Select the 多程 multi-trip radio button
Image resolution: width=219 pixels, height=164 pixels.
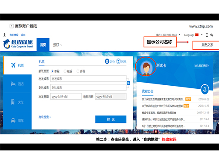point(78,71)
